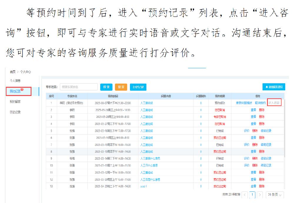
Task: Click 更新问题描述 in the first row
Action: tap(244, 103)
